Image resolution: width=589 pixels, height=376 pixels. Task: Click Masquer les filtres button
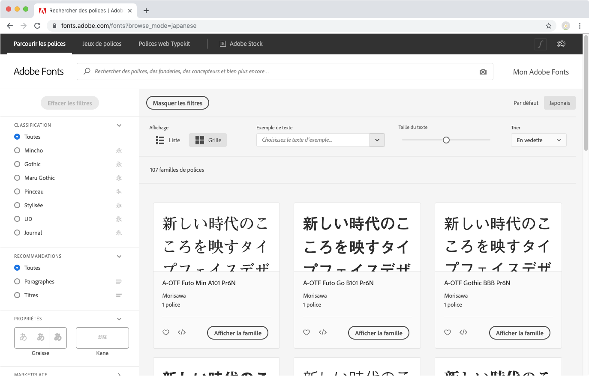178,103
